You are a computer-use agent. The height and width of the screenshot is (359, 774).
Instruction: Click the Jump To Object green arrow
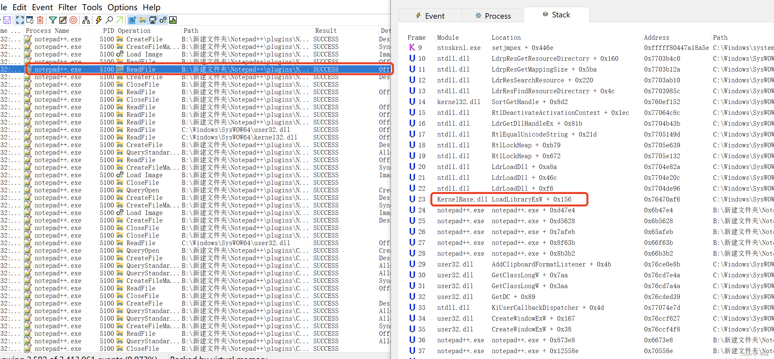pos(119,20)
